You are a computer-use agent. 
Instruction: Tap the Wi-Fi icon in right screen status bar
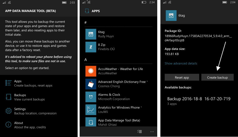coord(170,2)
